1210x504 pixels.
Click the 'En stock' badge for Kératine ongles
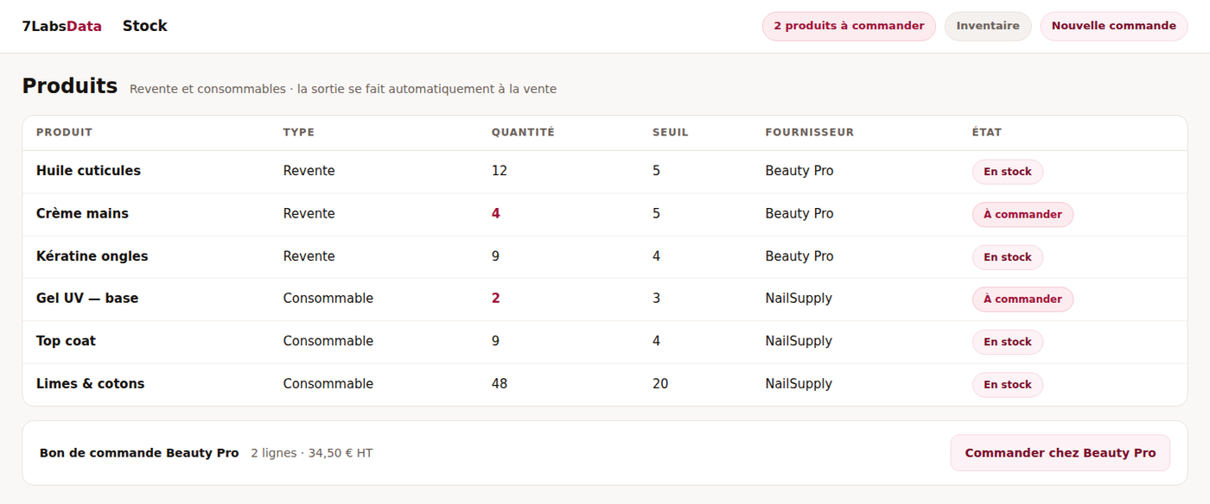tap(1008, 256)
